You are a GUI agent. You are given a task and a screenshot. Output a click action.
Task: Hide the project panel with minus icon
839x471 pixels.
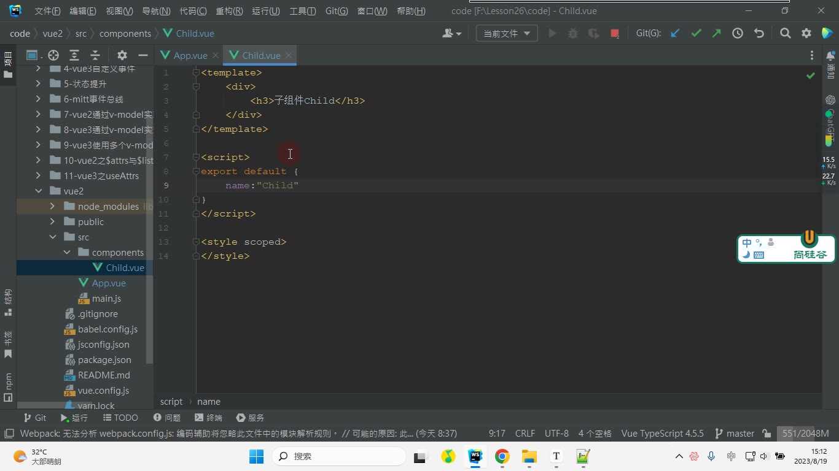(x=143, y=55)
